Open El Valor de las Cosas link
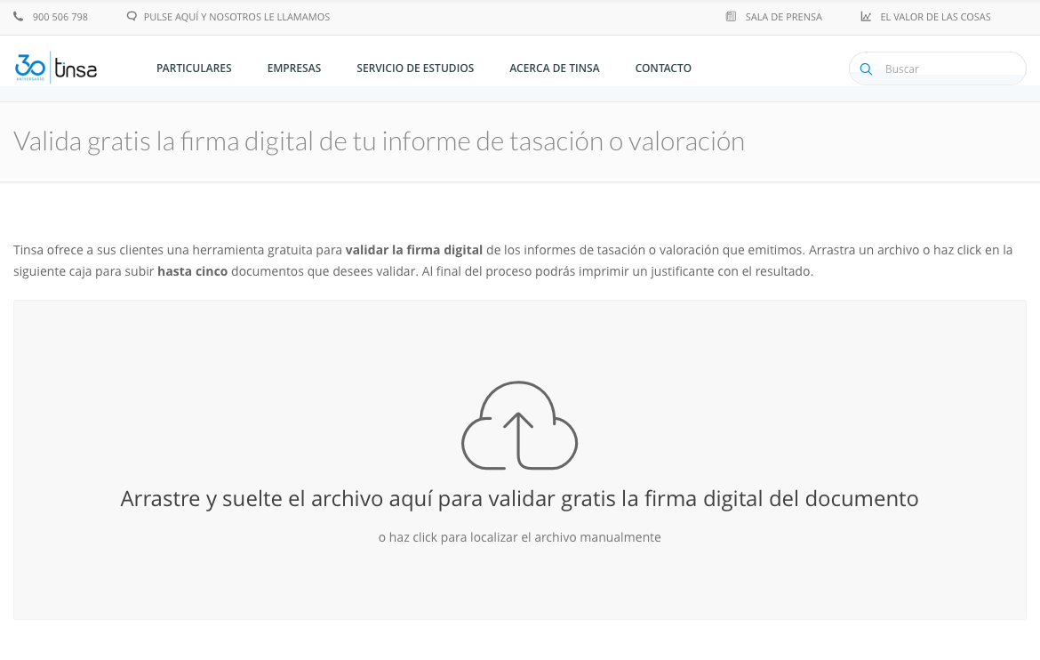Screen dimensions: 1040x660 935,17
